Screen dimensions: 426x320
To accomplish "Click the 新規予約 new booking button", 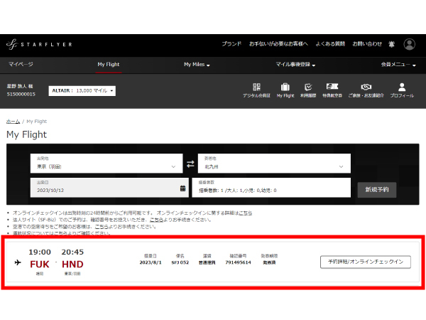I will pyautogui.click(x=376, y=190).
